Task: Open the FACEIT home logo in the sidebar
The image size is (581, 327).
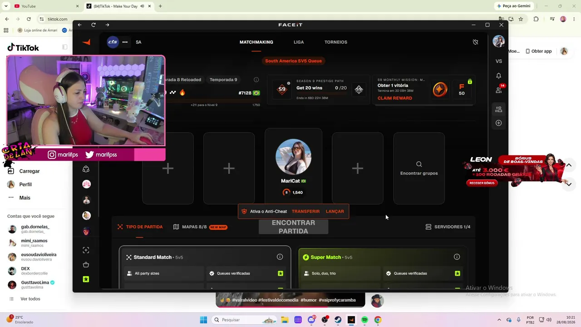Action: tap(86, 42)
